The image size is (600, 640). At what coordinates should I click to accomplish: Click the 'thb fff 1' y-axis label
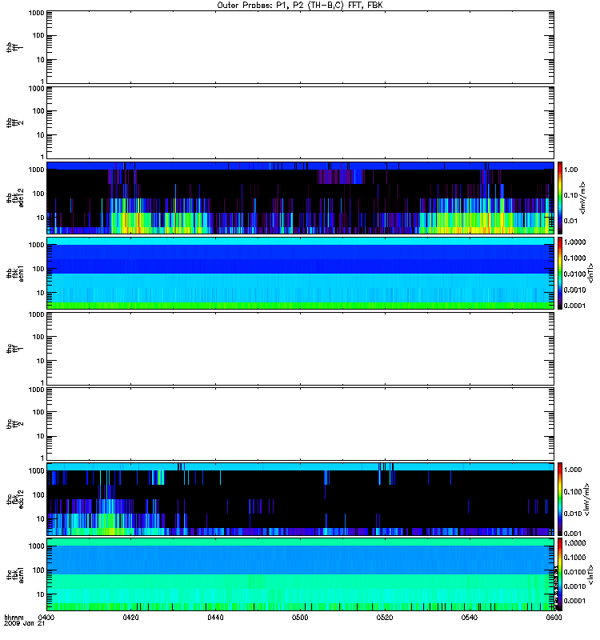point(14,47)
